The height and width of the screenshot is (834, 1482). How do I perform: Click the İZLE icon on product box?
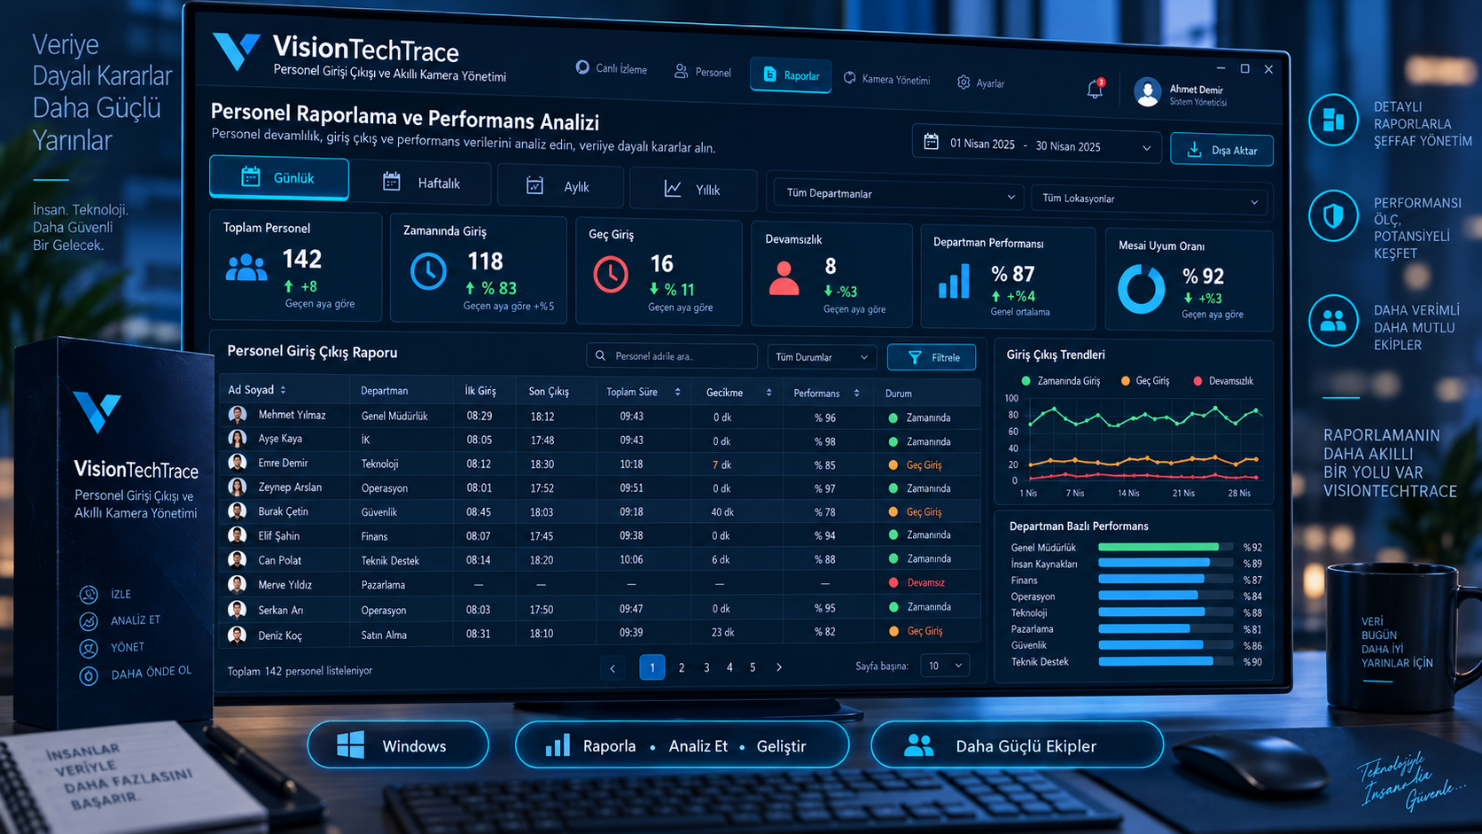88,595
